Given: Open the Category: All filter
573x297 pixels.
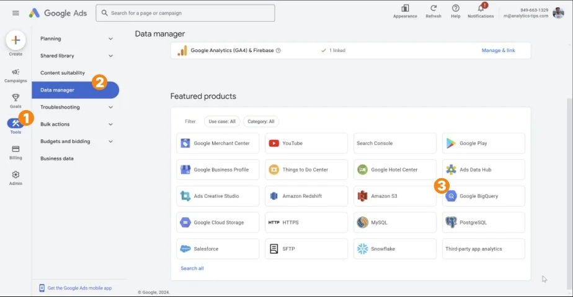Looking at the screenshot, I should point(261,121).
